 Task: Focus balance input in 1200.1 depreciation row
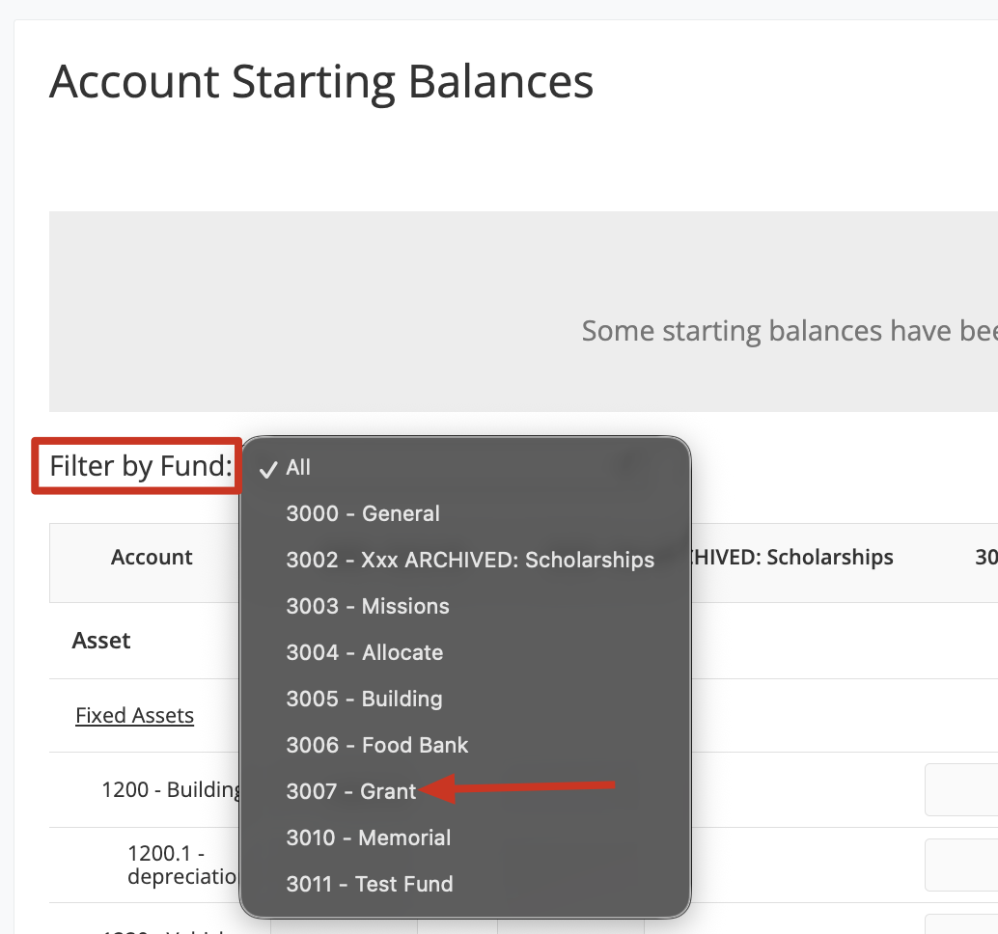click(961, 865)
